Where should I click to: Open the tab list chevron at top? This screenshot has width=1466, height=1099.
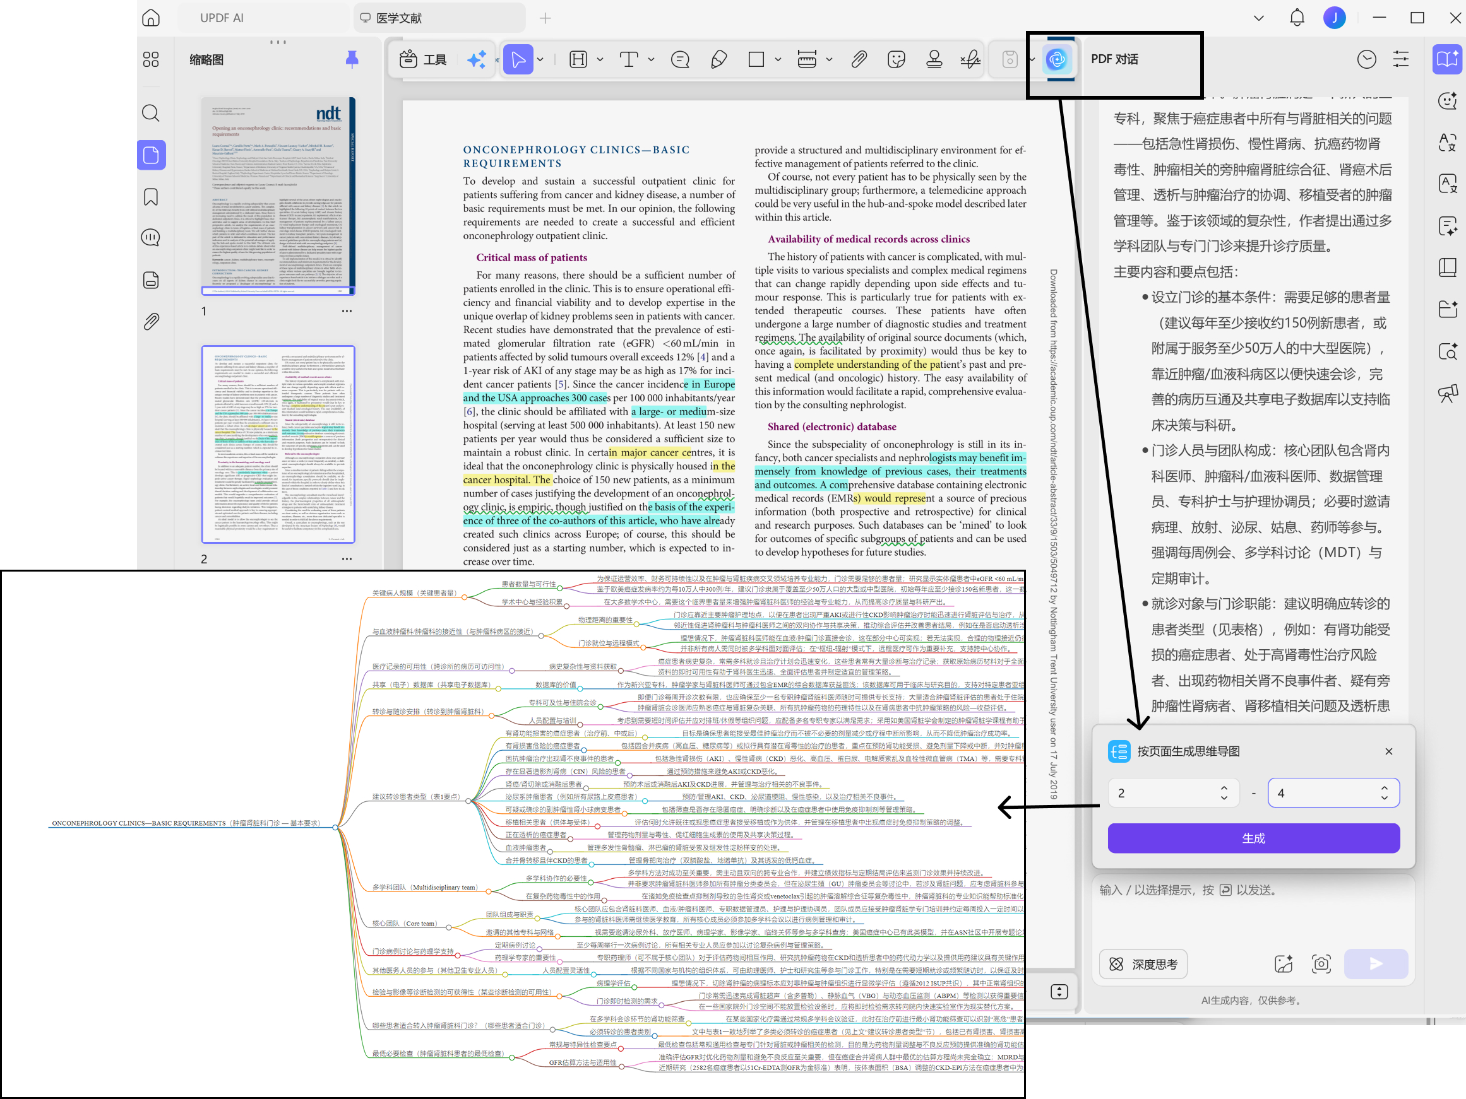[1258, 18]
